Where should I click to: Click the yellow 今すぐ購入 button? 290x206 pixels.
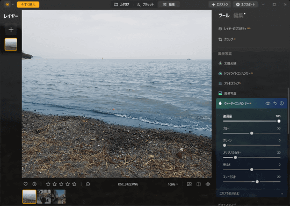(28, 4)
